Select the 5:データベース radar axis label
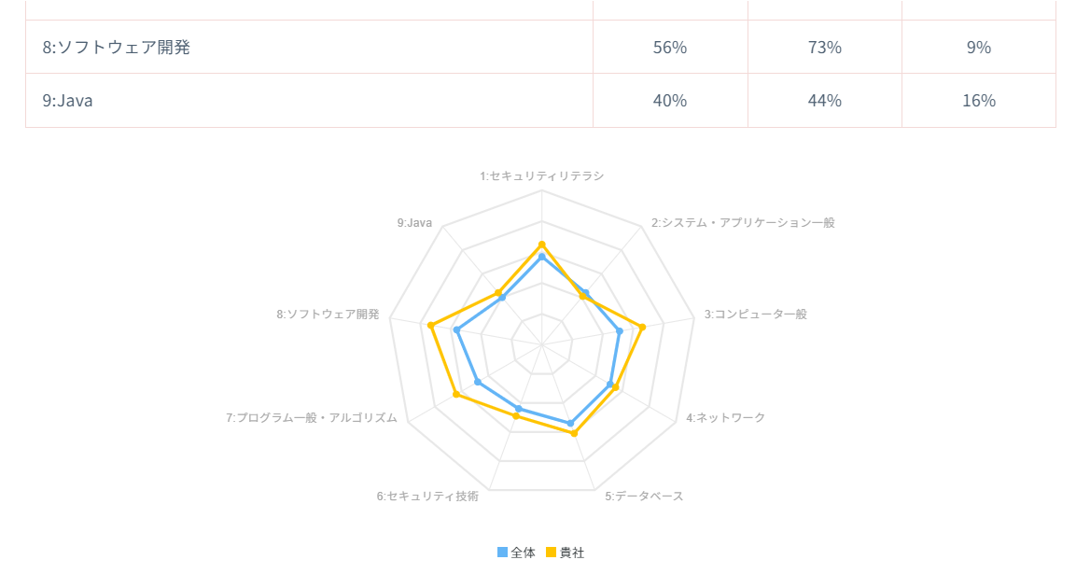 pos(644,496)
